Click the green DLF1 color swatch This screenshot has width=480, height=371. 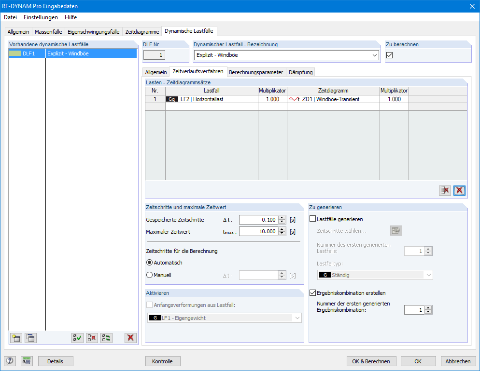[15, 53]
